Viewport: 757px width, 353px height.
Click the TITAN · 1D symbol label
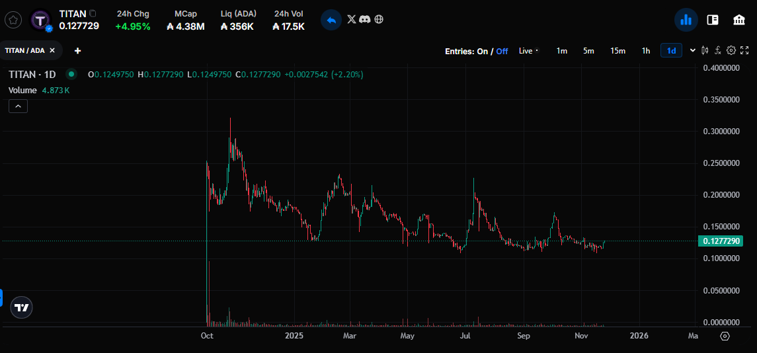(32, 74)
